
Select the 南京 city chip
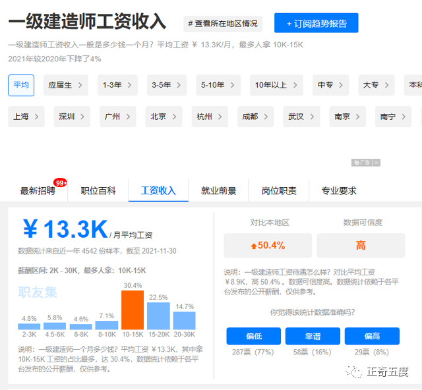347,117
